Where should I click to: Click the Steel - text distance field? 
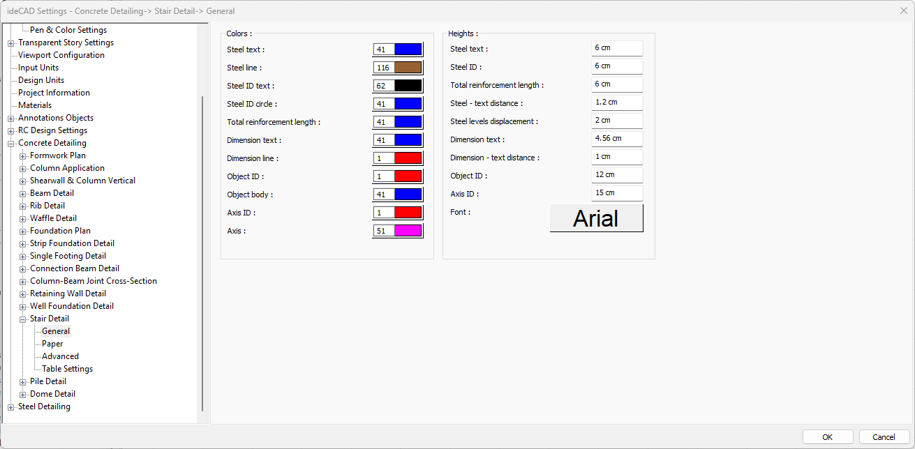click(616, 102)
